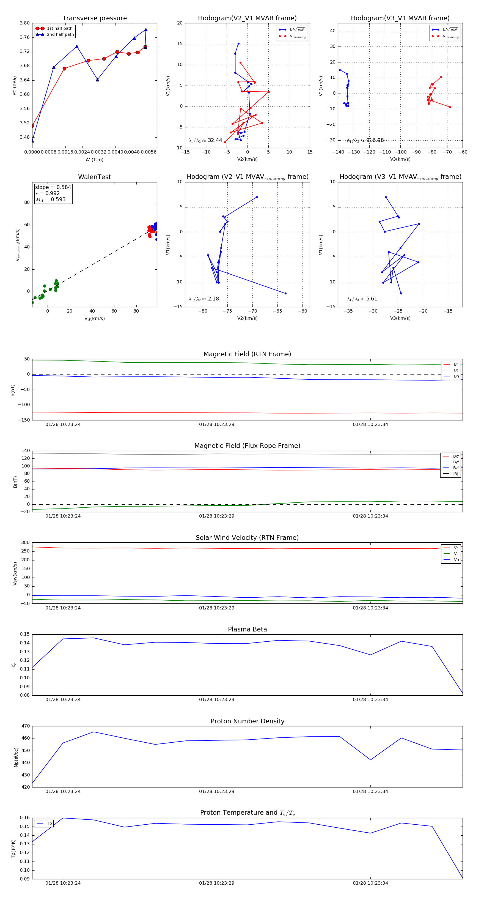Click the Plasma Beta plot title
Viewport: 495px width, 908px height.
click(247, 630)
